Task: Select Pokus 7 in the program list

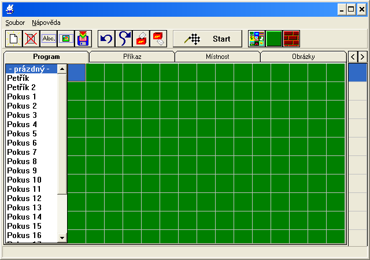Action: 22,152
